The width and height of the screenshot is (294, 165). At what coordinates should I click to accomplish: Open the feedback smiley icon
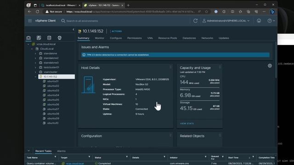tap(259, 21)
